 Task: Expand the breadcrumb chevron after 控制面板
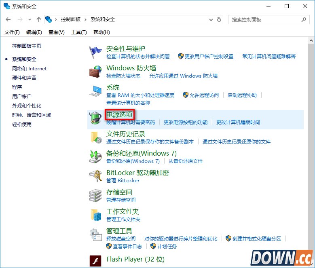(85, 19)
